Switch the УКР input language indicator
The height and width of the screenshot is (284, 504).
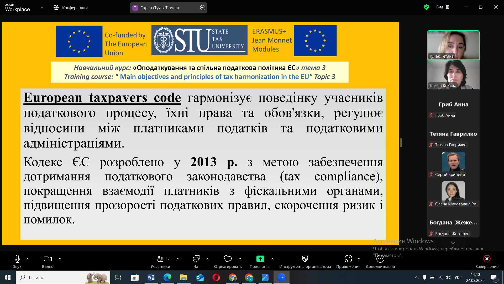pyautogui.click(x=458, y=277)
